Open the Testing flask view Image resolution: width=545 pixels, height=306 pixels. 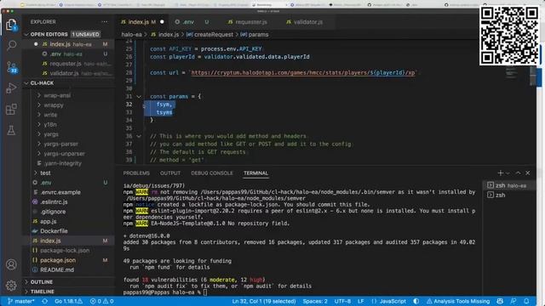(x=11, y=130)
